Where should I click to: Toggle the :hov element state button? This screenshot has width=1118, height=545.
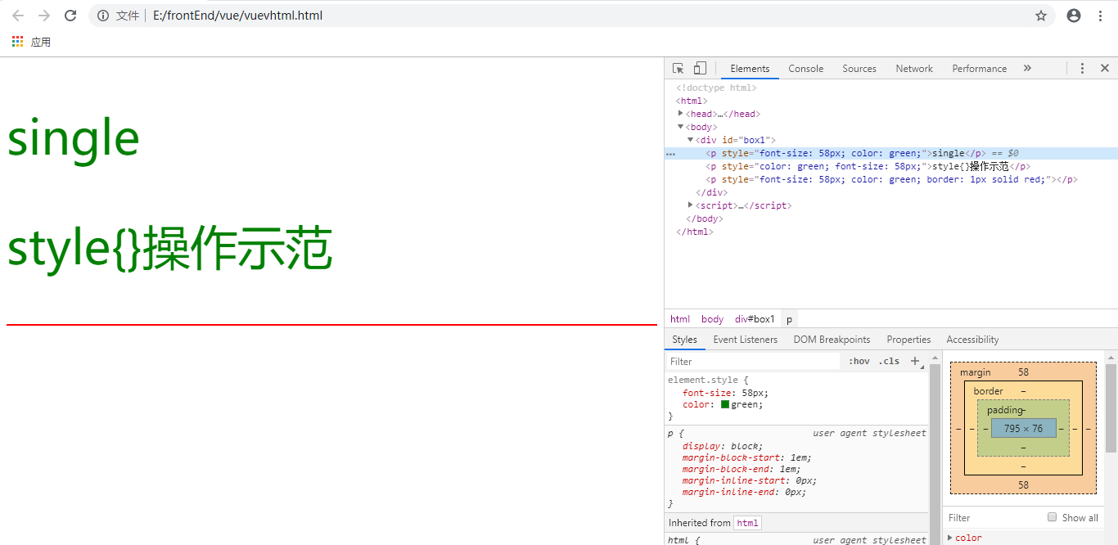pyautogui.click(x=859, y=361)
